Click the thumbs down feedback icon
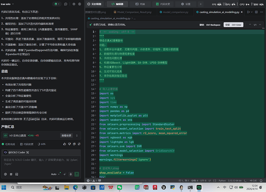The width and height of the screenshot is (266, 192). [70, 144]
